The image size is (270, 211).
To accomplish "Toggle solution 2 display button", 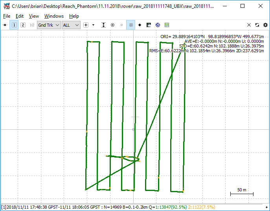I will pyautogui.click(x=23, y=25).
